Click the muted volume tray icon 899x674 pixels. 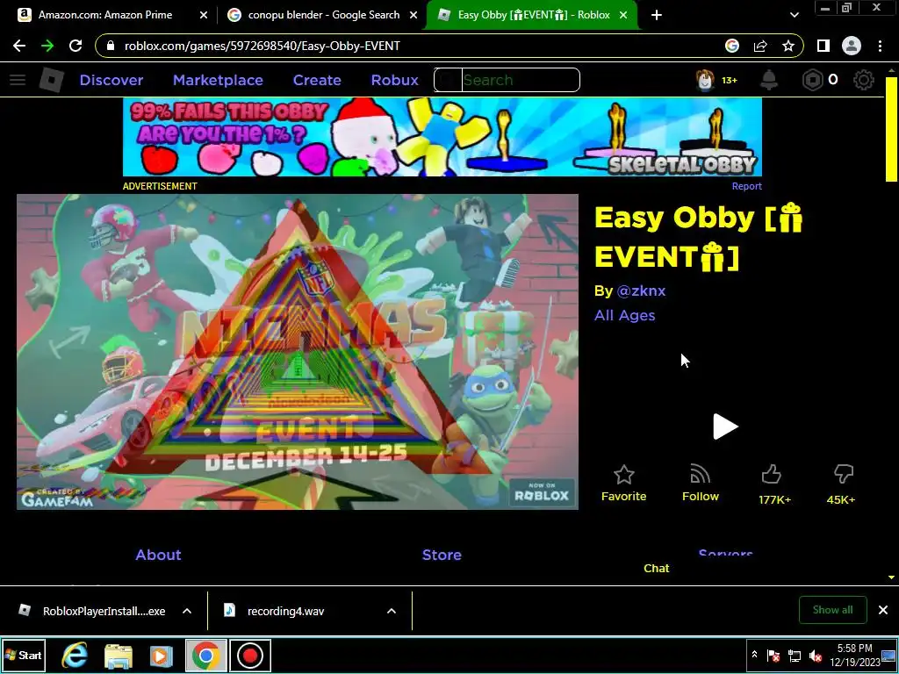pyautogui.click(x=815, y=655)
